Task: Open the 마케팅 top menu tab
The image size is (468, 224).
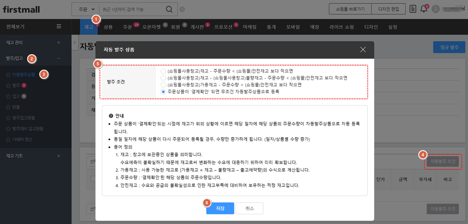Action: [250, 27]
